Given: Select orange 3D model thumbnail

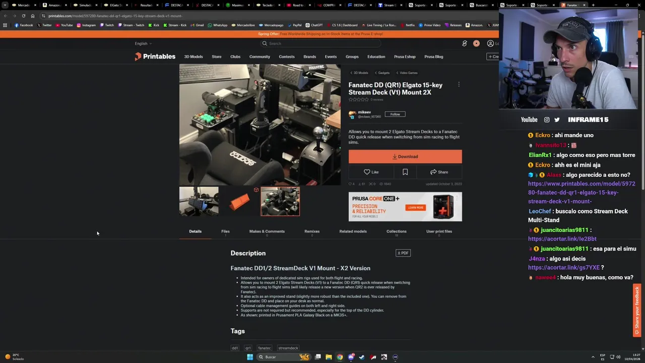Looking at the screenshot, I should (x=239, y=201).
